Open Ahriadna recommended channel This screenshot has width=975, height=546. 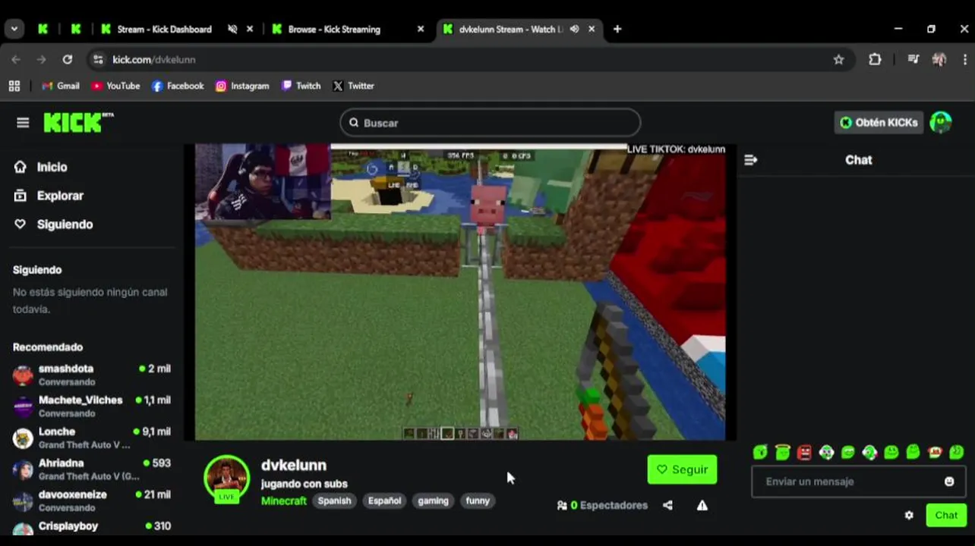coord(92,469)
